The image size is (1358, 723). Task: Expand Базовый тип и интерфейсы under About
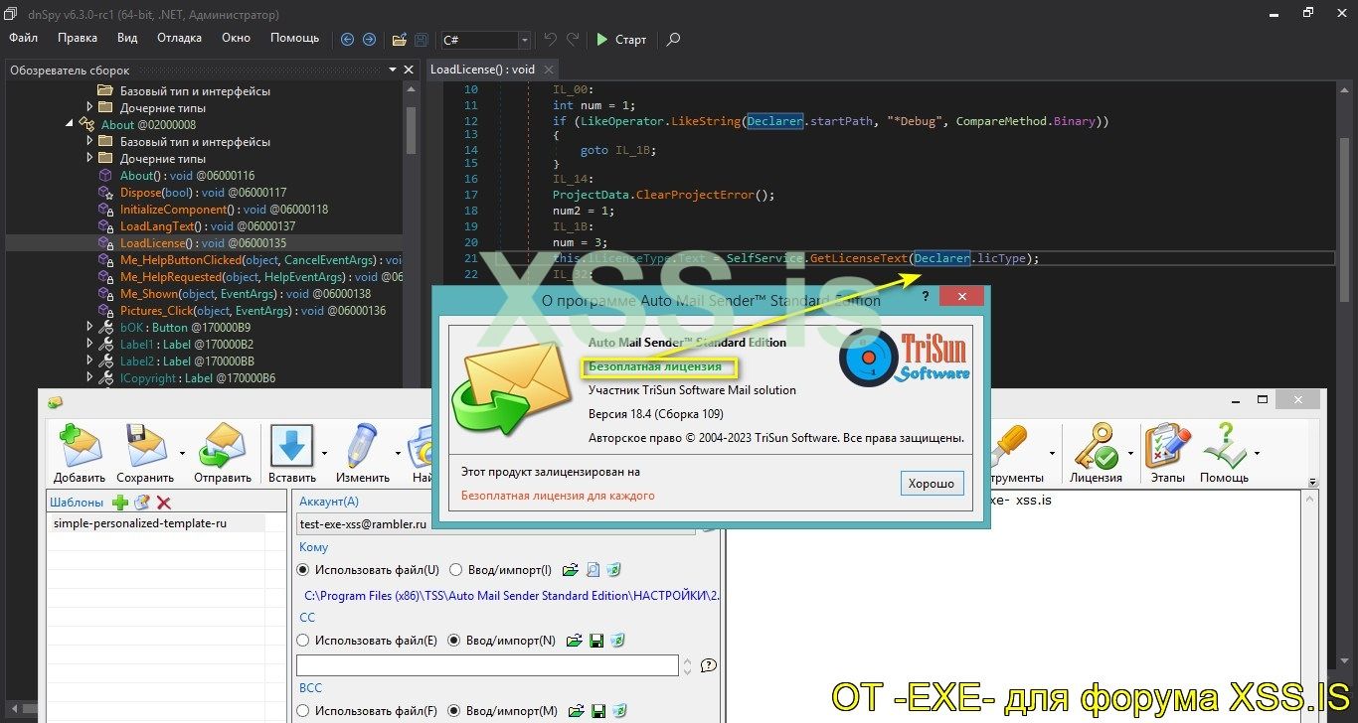(89, 142)
